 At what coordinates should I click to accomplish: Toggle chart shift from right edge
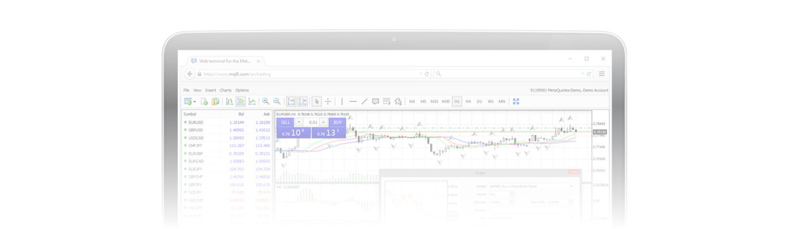coord(303,101)
